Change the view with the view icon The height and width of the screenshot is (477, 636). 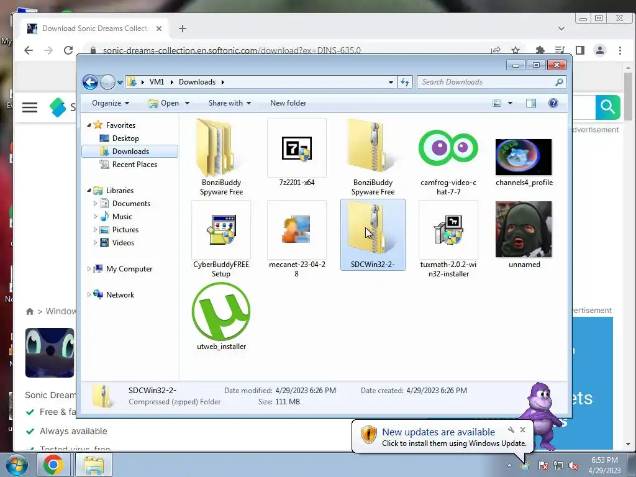pyautogui.click(x=497, y=103)
